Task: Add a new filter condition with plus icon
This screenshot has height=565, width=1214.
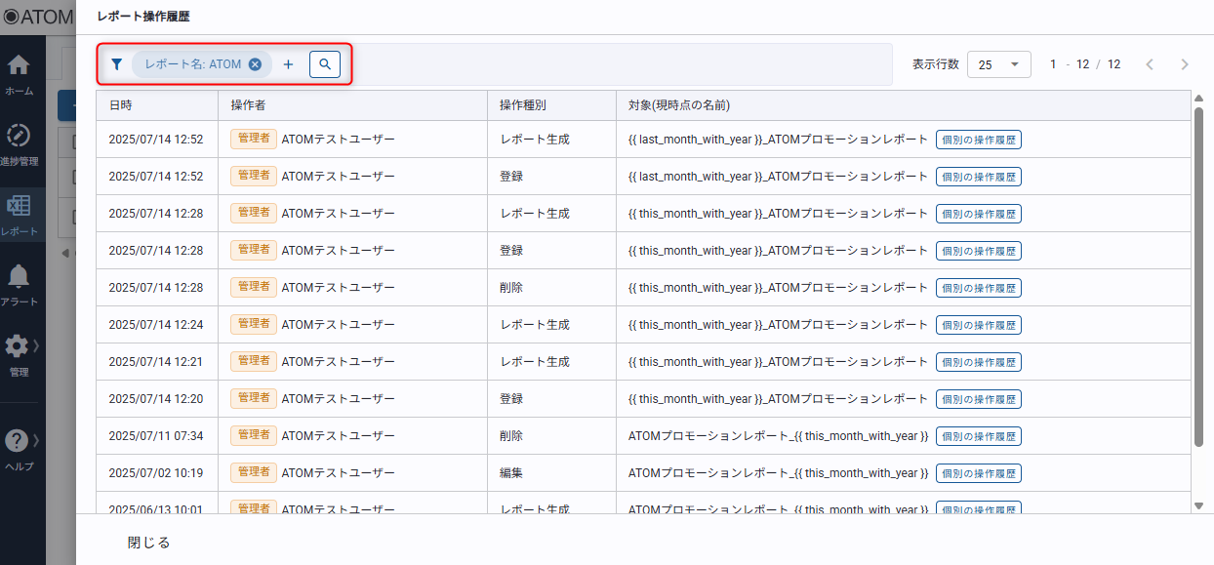Action: tap(288, 64)
